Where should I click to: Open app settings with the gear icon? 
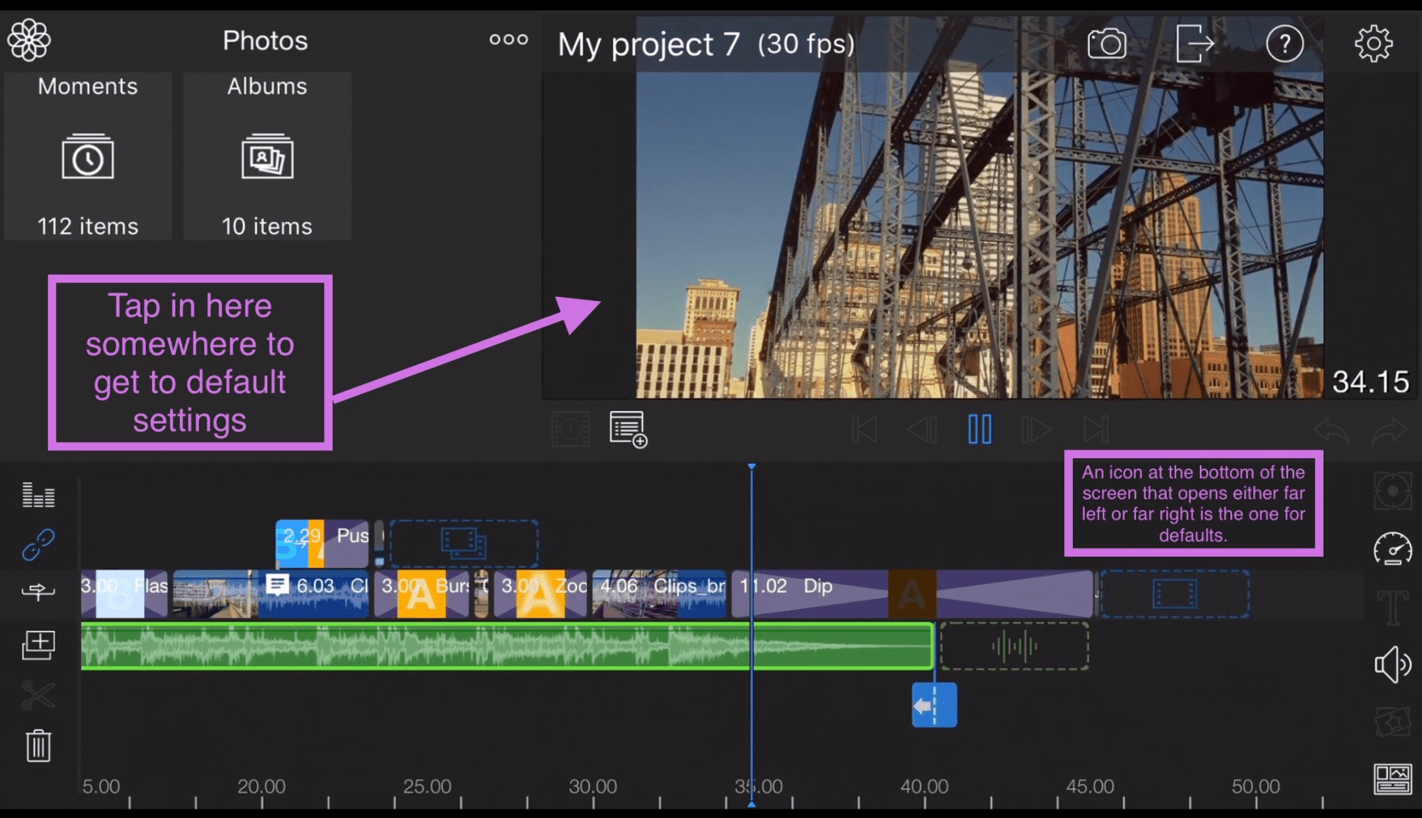[x=1375, y=43]
